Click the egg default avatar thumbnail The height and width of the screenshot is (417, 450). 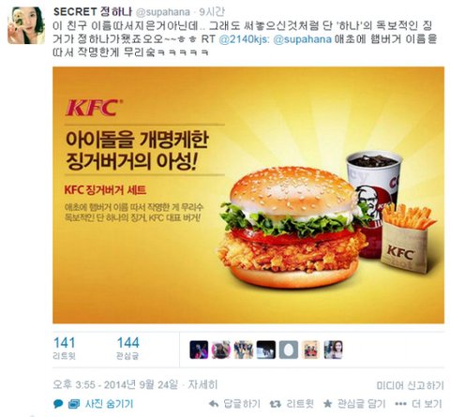[x=289, y=350]
